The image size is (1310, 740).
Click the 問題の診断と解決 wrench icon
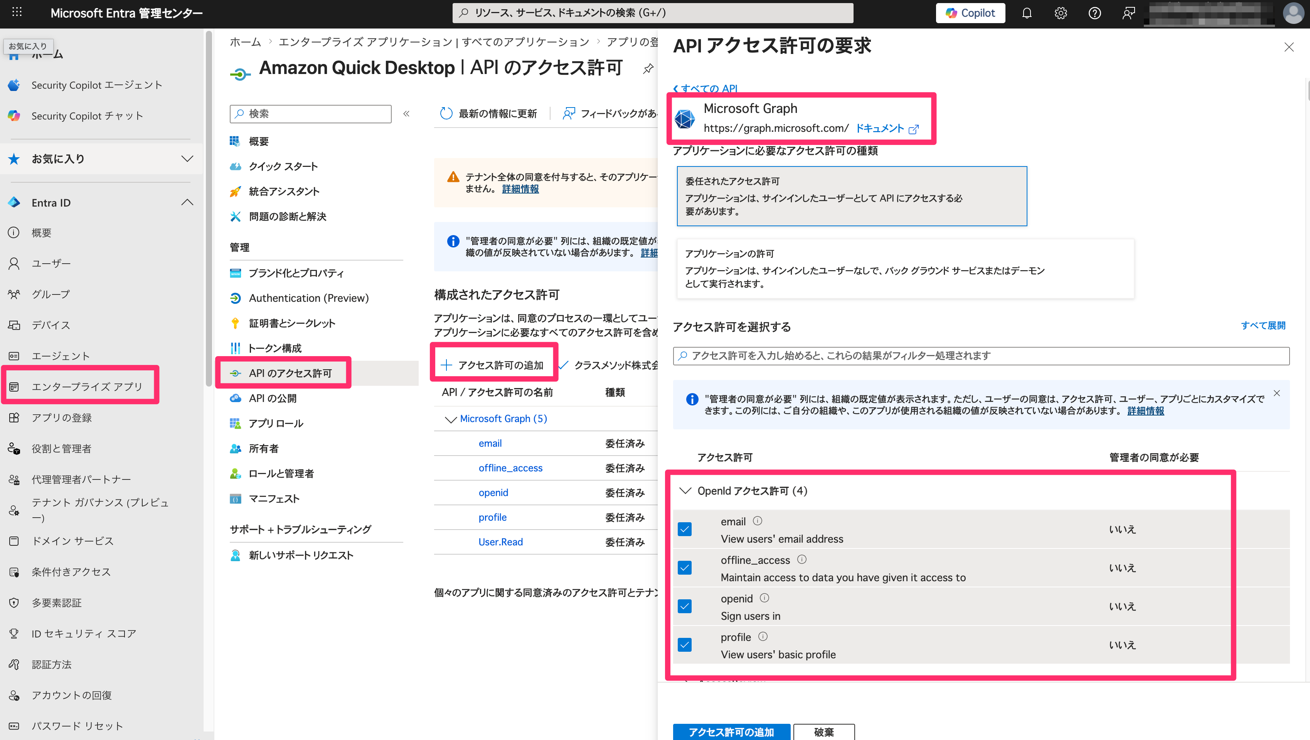[x=235, y=217]
